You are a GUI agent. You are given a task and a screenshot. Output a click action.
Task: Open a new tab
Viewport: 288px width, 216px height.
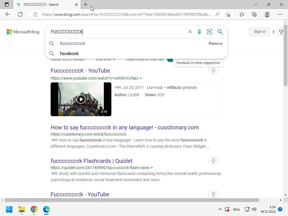[x=85, y=4]
